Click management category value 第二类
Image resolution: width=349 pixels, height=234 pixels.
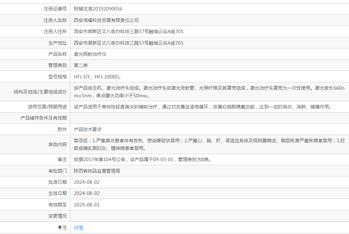click(81, 66)
